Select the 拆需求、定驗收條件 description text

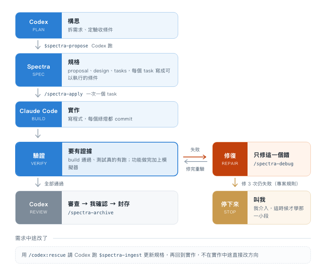tap(91, 30)
